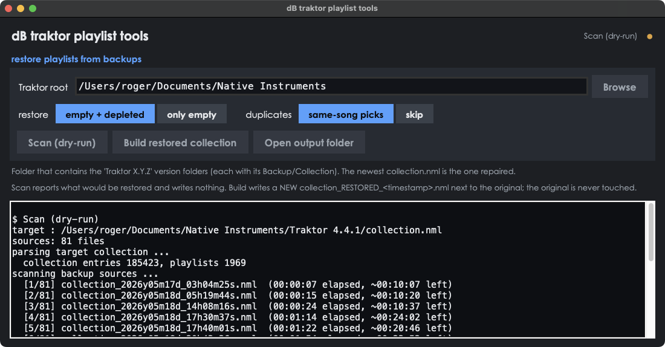This screenshot has height=347, width=665.
Task: Select the 'only empty' restore option
Action: point(192,114)
